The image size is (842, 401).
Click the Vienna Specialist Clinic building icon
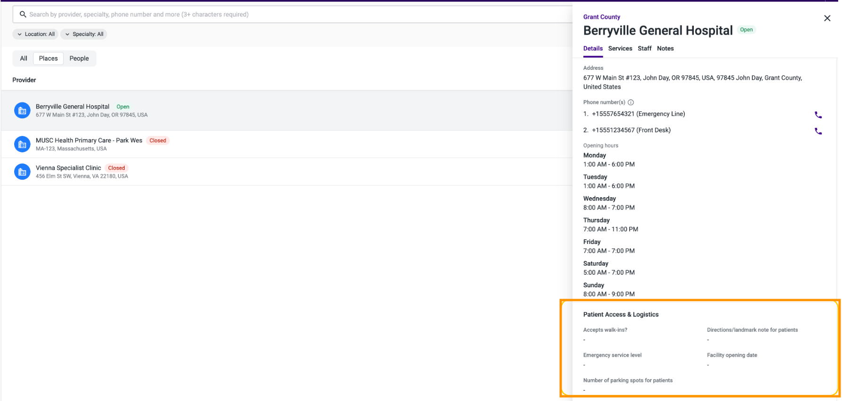tap(22, 172)
